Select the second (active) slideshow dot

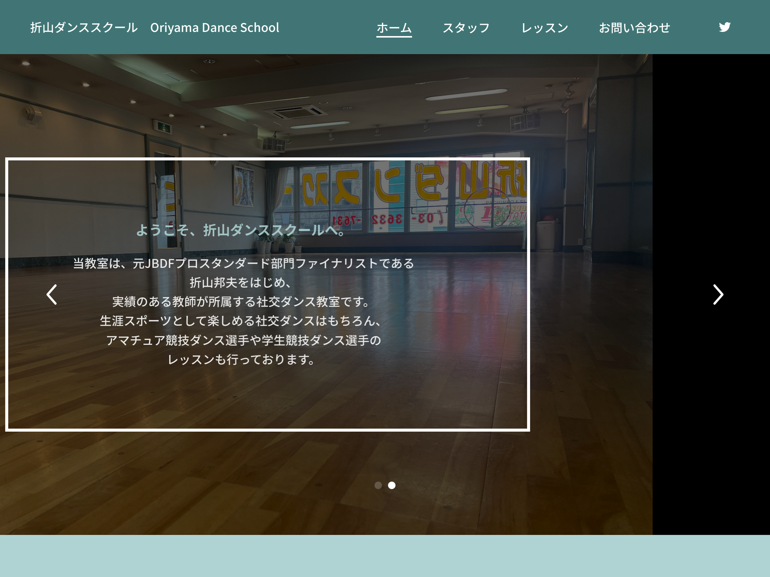point(392,485)
